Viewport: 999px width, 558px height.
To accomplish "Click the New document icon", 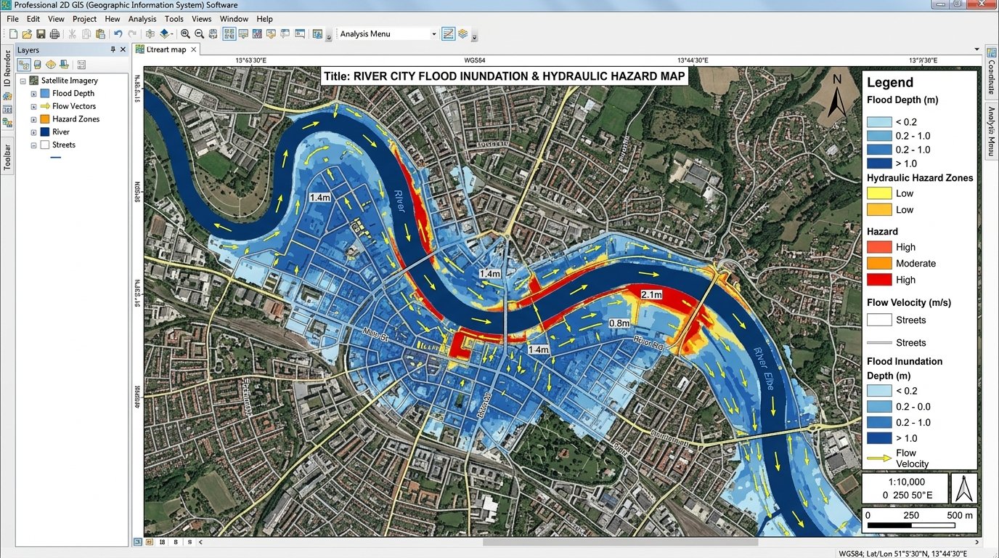I will (13, 33).
